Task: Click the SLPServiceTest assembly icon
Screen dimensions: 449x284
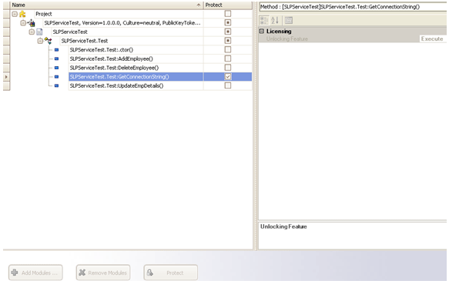Action: click(32, 23)
